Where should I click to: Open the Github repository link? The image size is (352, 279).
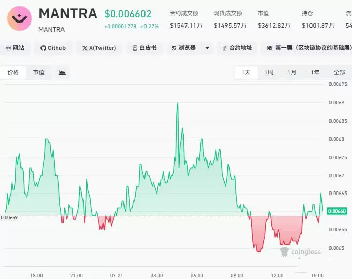(53, 48)
